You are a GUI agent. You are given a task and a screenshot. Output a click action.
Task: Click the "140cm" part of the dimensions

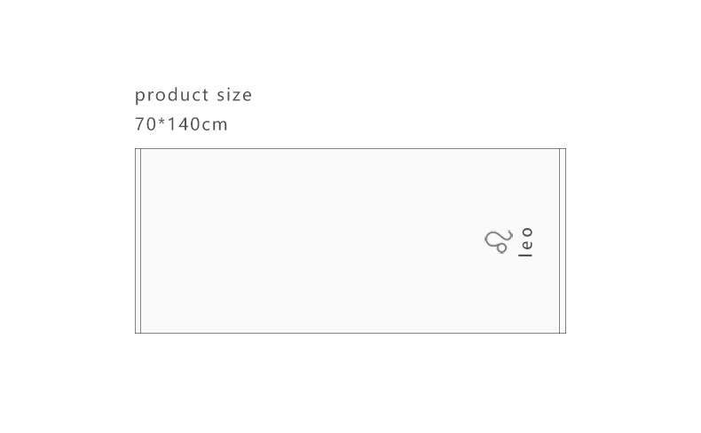pos(198,124)
